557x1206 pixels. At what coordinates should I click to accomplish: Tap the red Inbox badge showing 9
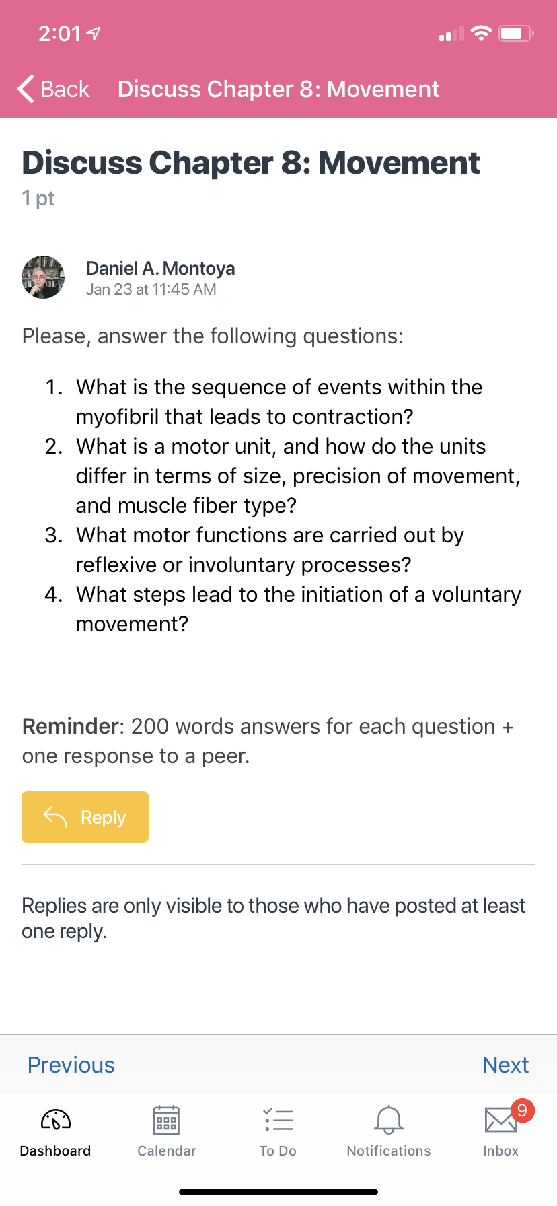(x=523, y=1110)
